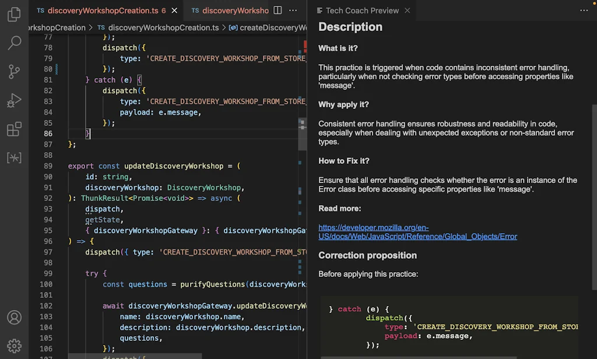Launch the Run and Debug icon
597x359 pixels.
point(14,100)
